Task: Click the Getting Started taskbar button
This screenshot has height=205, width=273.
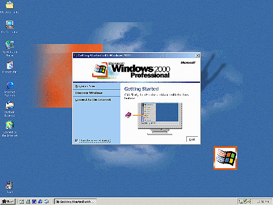Action: coord(76,202)
